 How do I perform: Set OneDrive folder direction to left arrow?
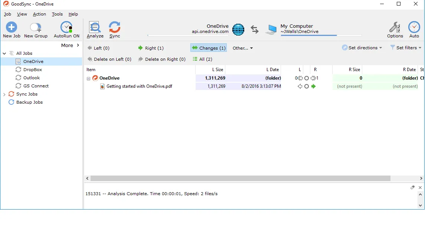300,78
